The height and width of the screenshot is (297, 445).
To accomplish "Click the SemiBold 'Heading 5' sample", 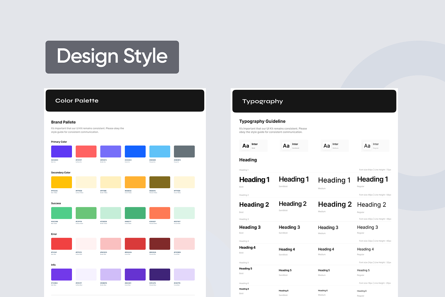I will tap(285, 270).
